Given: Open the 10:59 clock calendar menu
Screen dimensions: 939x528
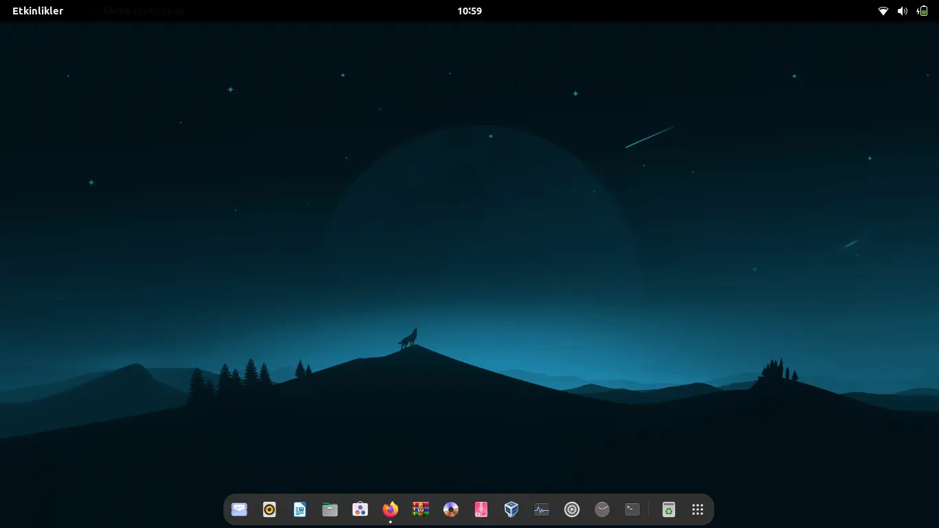Looking at the screenshot, I should (469, 11).
